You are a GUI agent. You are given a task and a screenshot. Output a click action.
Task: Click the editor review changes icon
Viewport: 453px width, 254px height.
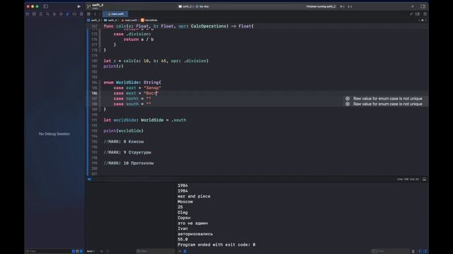point(411,14)
